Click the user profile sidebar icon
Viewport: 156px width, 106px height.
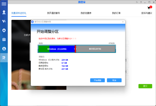(x=4, y=12)
